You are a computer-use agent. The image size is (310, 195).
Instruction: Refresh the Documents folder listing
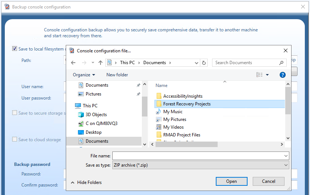point(204,63)
